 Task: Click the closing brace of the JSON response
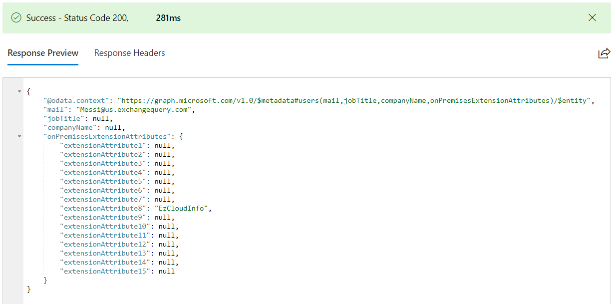28,289
